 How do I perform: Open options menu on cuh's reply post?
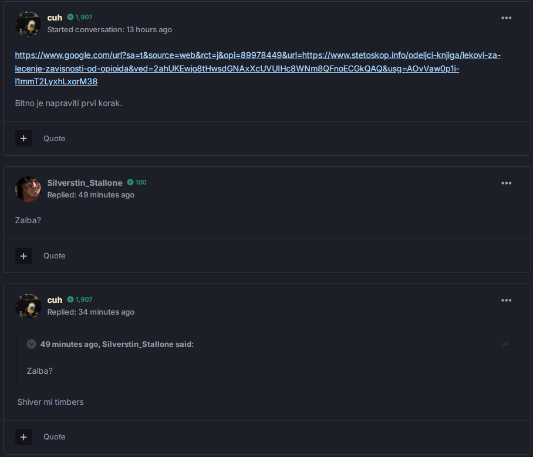[x=506, y=300]
